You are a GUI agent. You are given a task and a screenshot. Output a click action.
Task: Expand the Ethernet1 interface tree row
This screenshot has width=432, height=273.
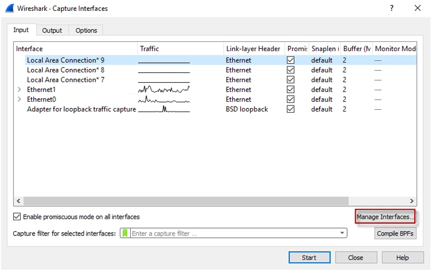click(x=20, y=90)
